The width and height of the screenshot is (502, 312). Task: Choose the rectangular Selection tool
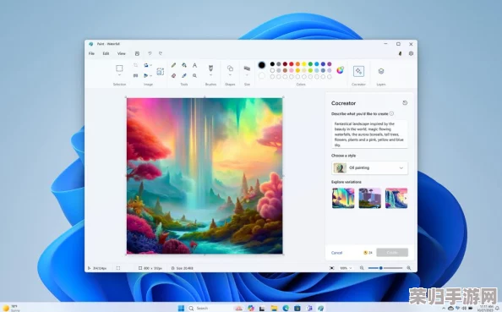(119, 68)
